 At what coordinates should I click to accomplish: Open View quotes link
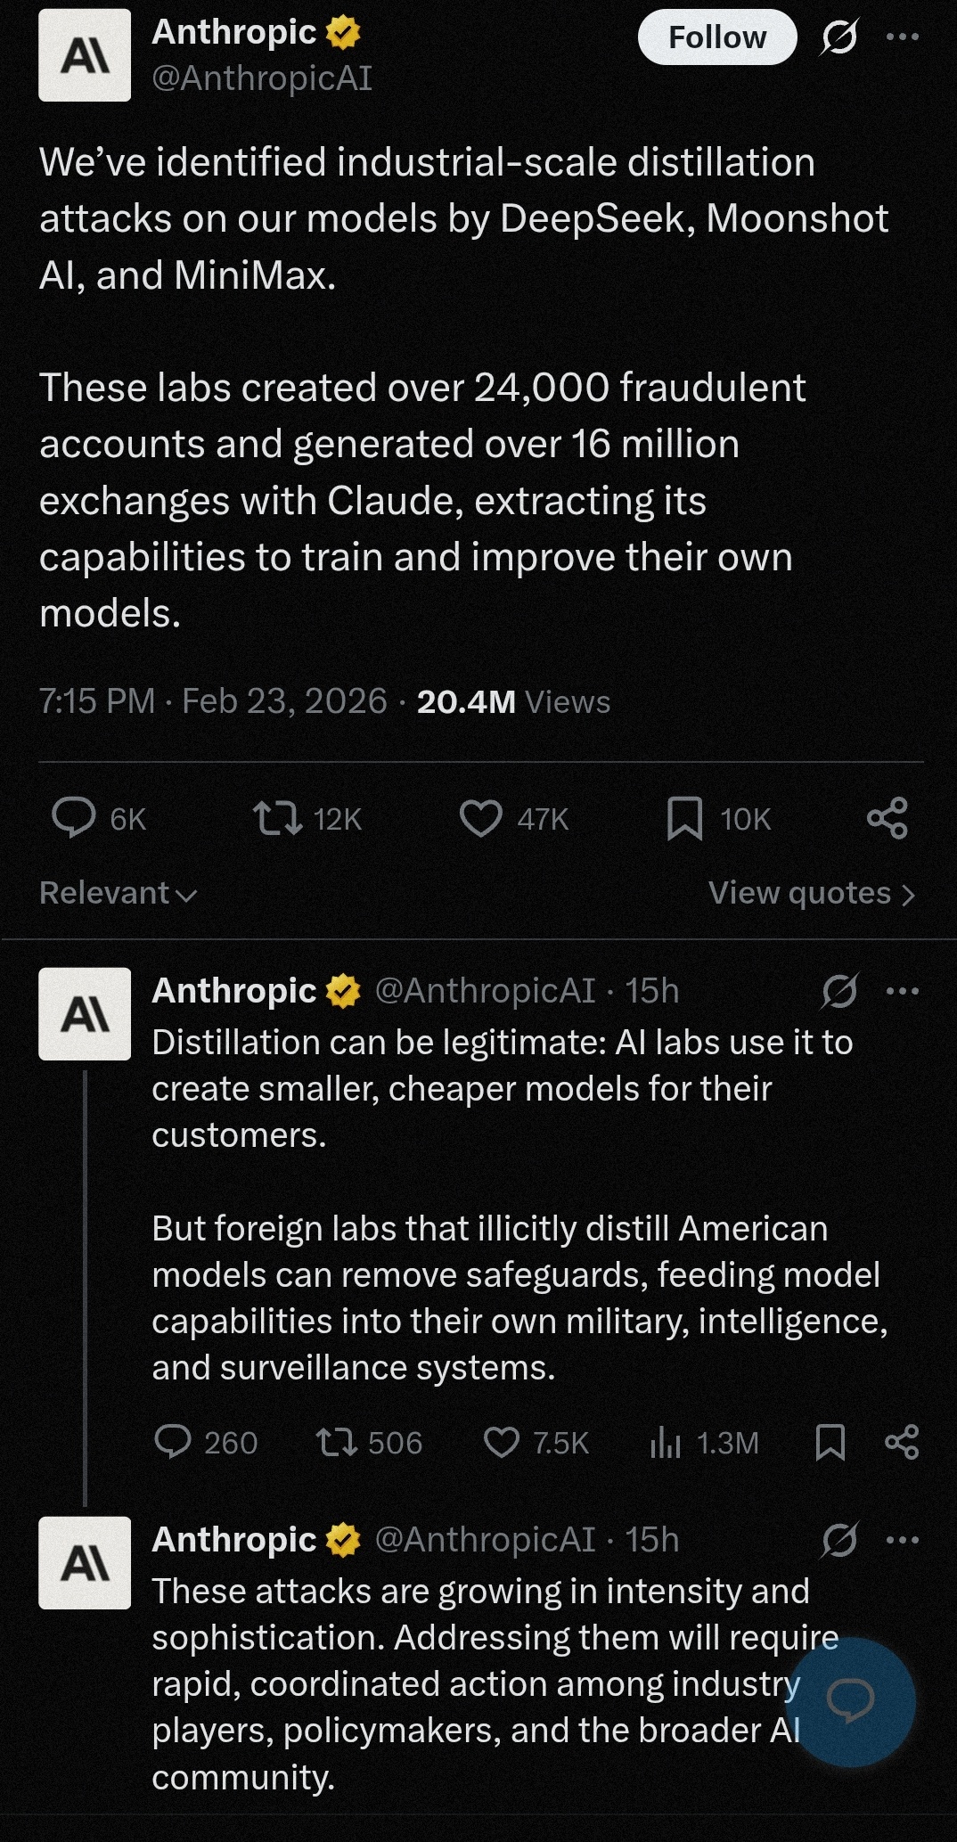pos(811,893)
